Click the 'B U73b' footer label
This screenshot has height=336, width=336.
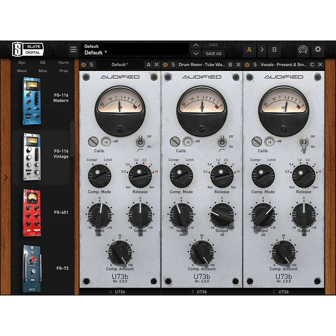coord(199,292)
